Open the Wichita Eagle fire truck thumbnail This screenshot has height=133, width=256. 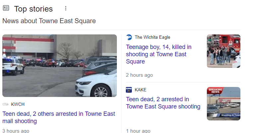[223, 51]
